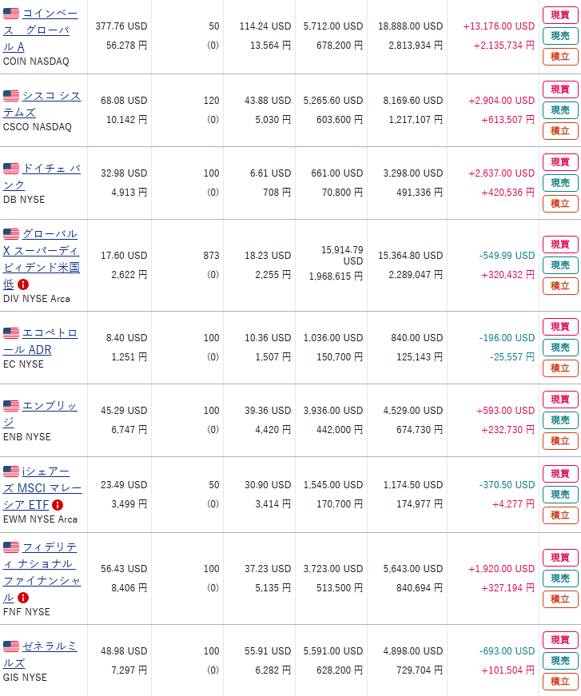Click the info icon next to EWM Malaysia ETF
This screenshot has height=696, width=581.
pos(58,505)
